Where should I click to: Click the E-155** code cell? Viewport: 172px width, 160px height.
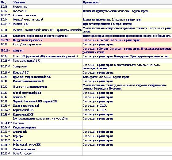(6, 115)
